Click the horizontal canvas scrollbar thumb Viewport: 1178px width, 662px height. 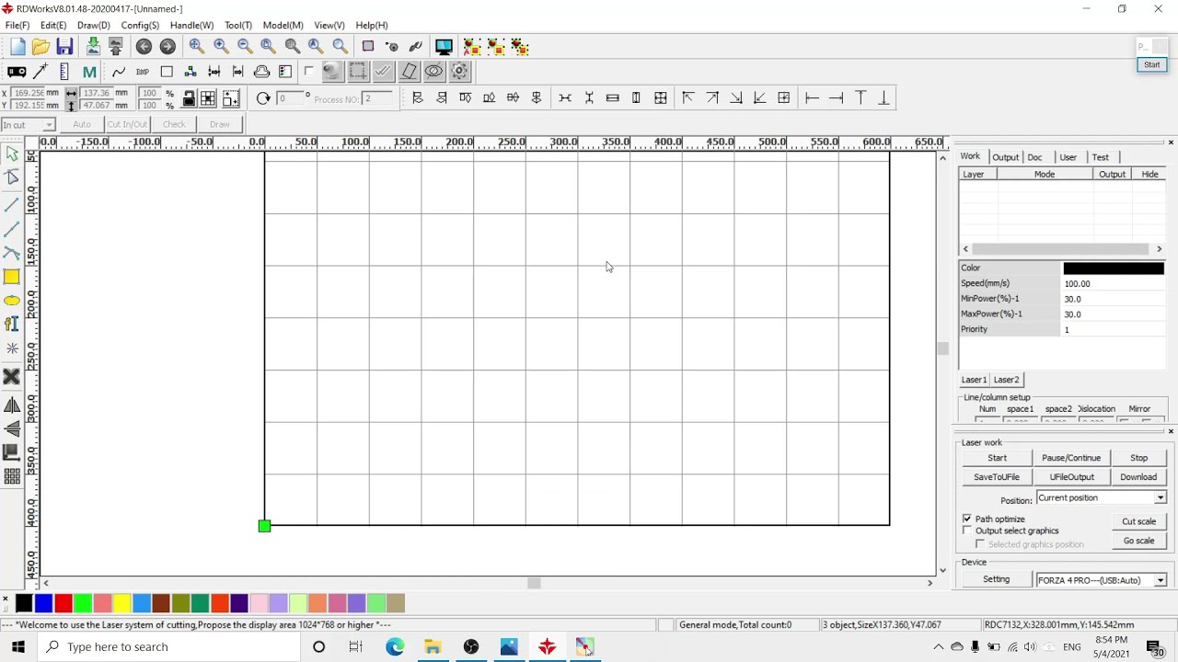(534, 583)
